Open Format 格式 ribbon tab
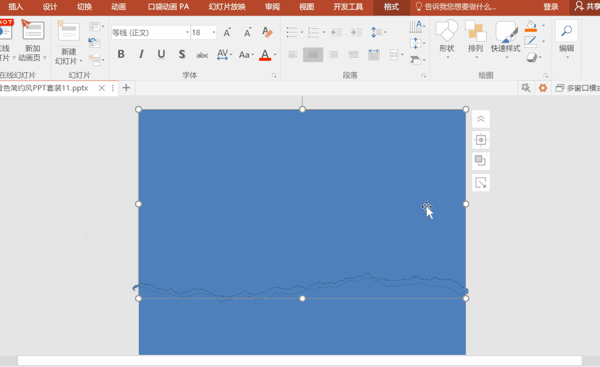 [392, 7]
